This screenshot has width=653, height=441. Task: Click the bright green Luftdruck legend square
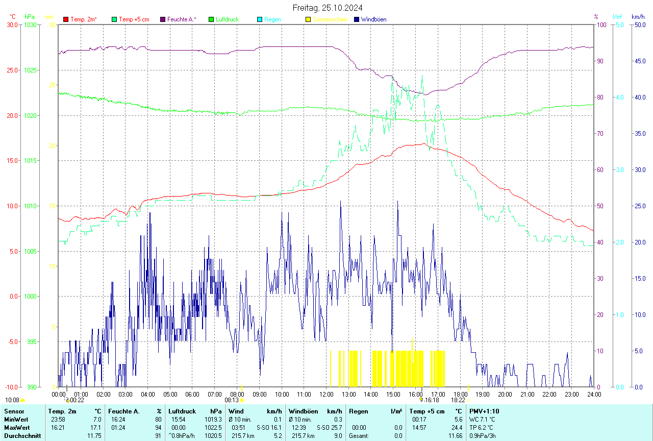pos(211,19)
